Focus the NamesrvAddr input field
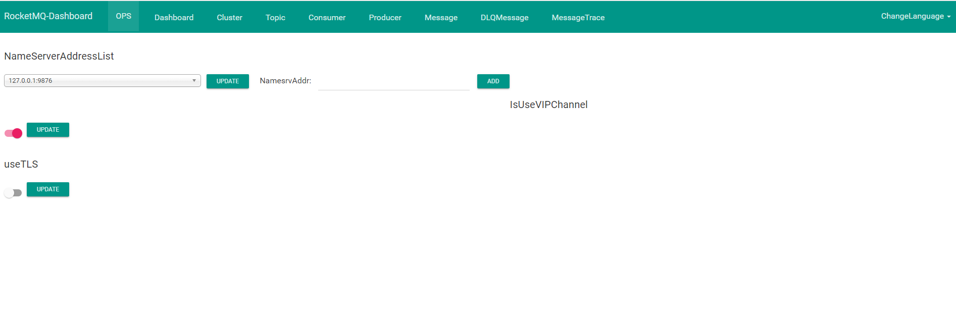 tap(394, 81)
